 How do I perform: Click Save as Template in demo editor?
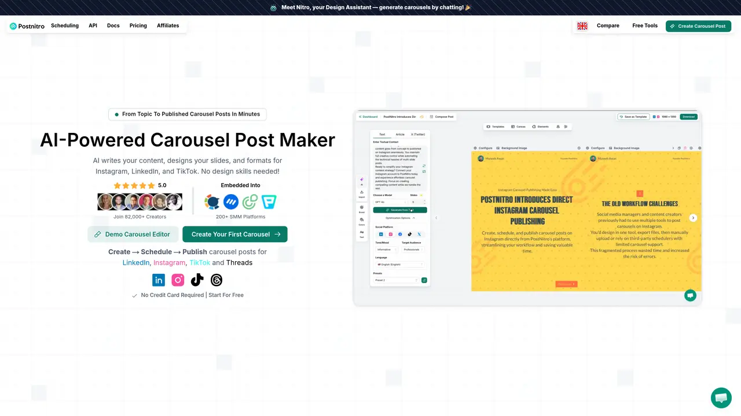[x=633, y=117]
